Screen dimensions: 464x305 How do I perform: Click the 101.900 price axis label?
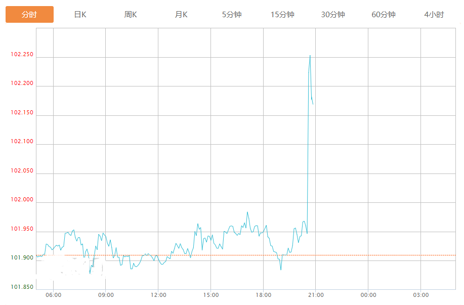[x=22, y=258]
